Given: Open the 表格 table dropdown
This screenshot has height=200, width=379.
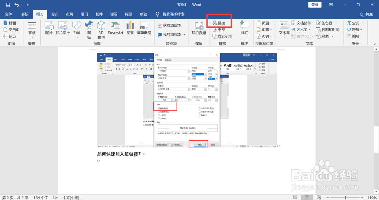Looking at the screenshot, I should 32,30.
